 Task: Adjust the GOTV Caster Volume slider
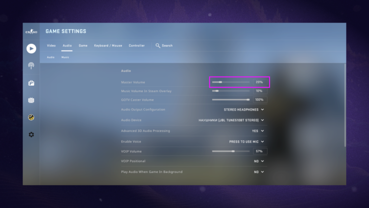coord(231,100)
